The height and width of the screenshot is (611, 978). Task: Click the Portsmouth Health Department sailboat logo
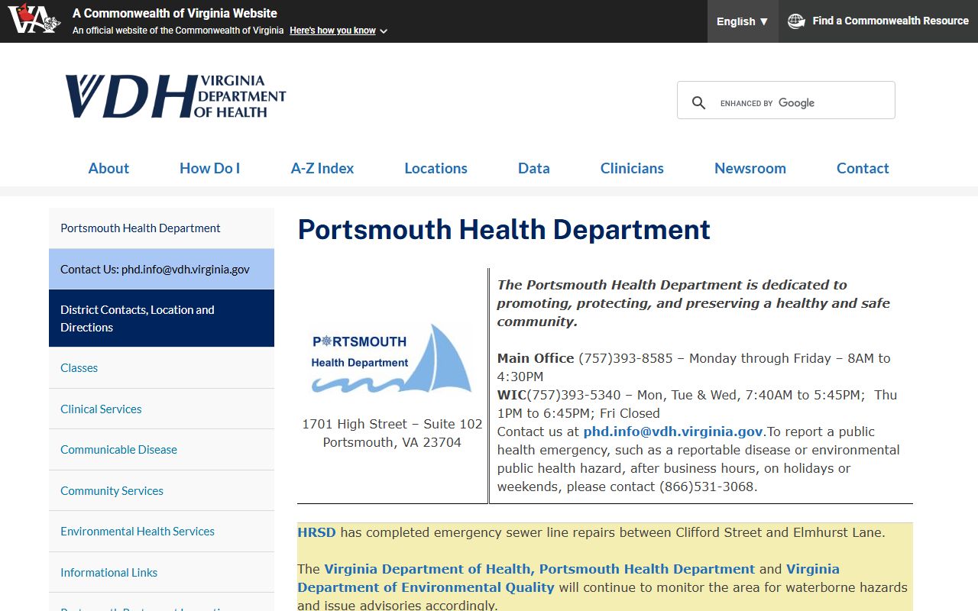tap(392, 358)
